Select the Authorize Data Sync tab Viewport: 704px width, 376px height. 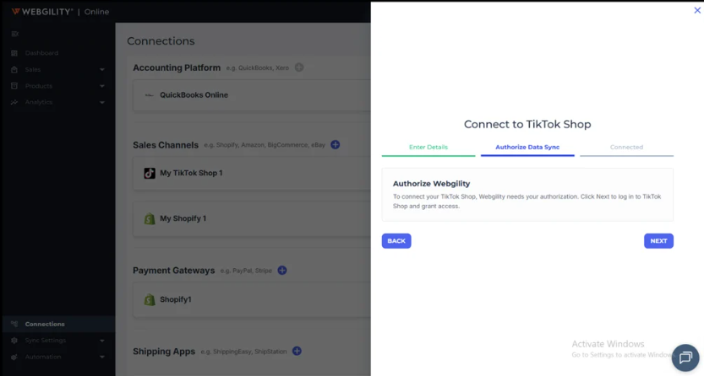click(x=527, y=148)
